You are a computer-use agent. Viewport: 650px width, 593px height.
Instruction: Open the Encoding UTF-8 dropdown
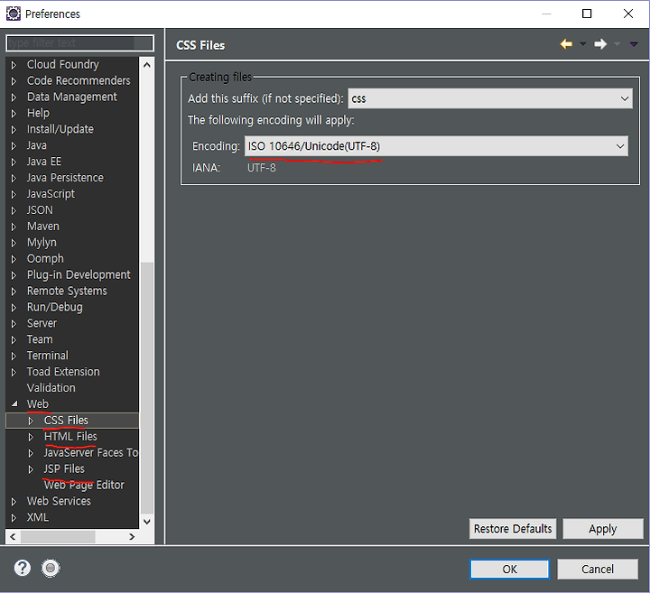(436, 146)
